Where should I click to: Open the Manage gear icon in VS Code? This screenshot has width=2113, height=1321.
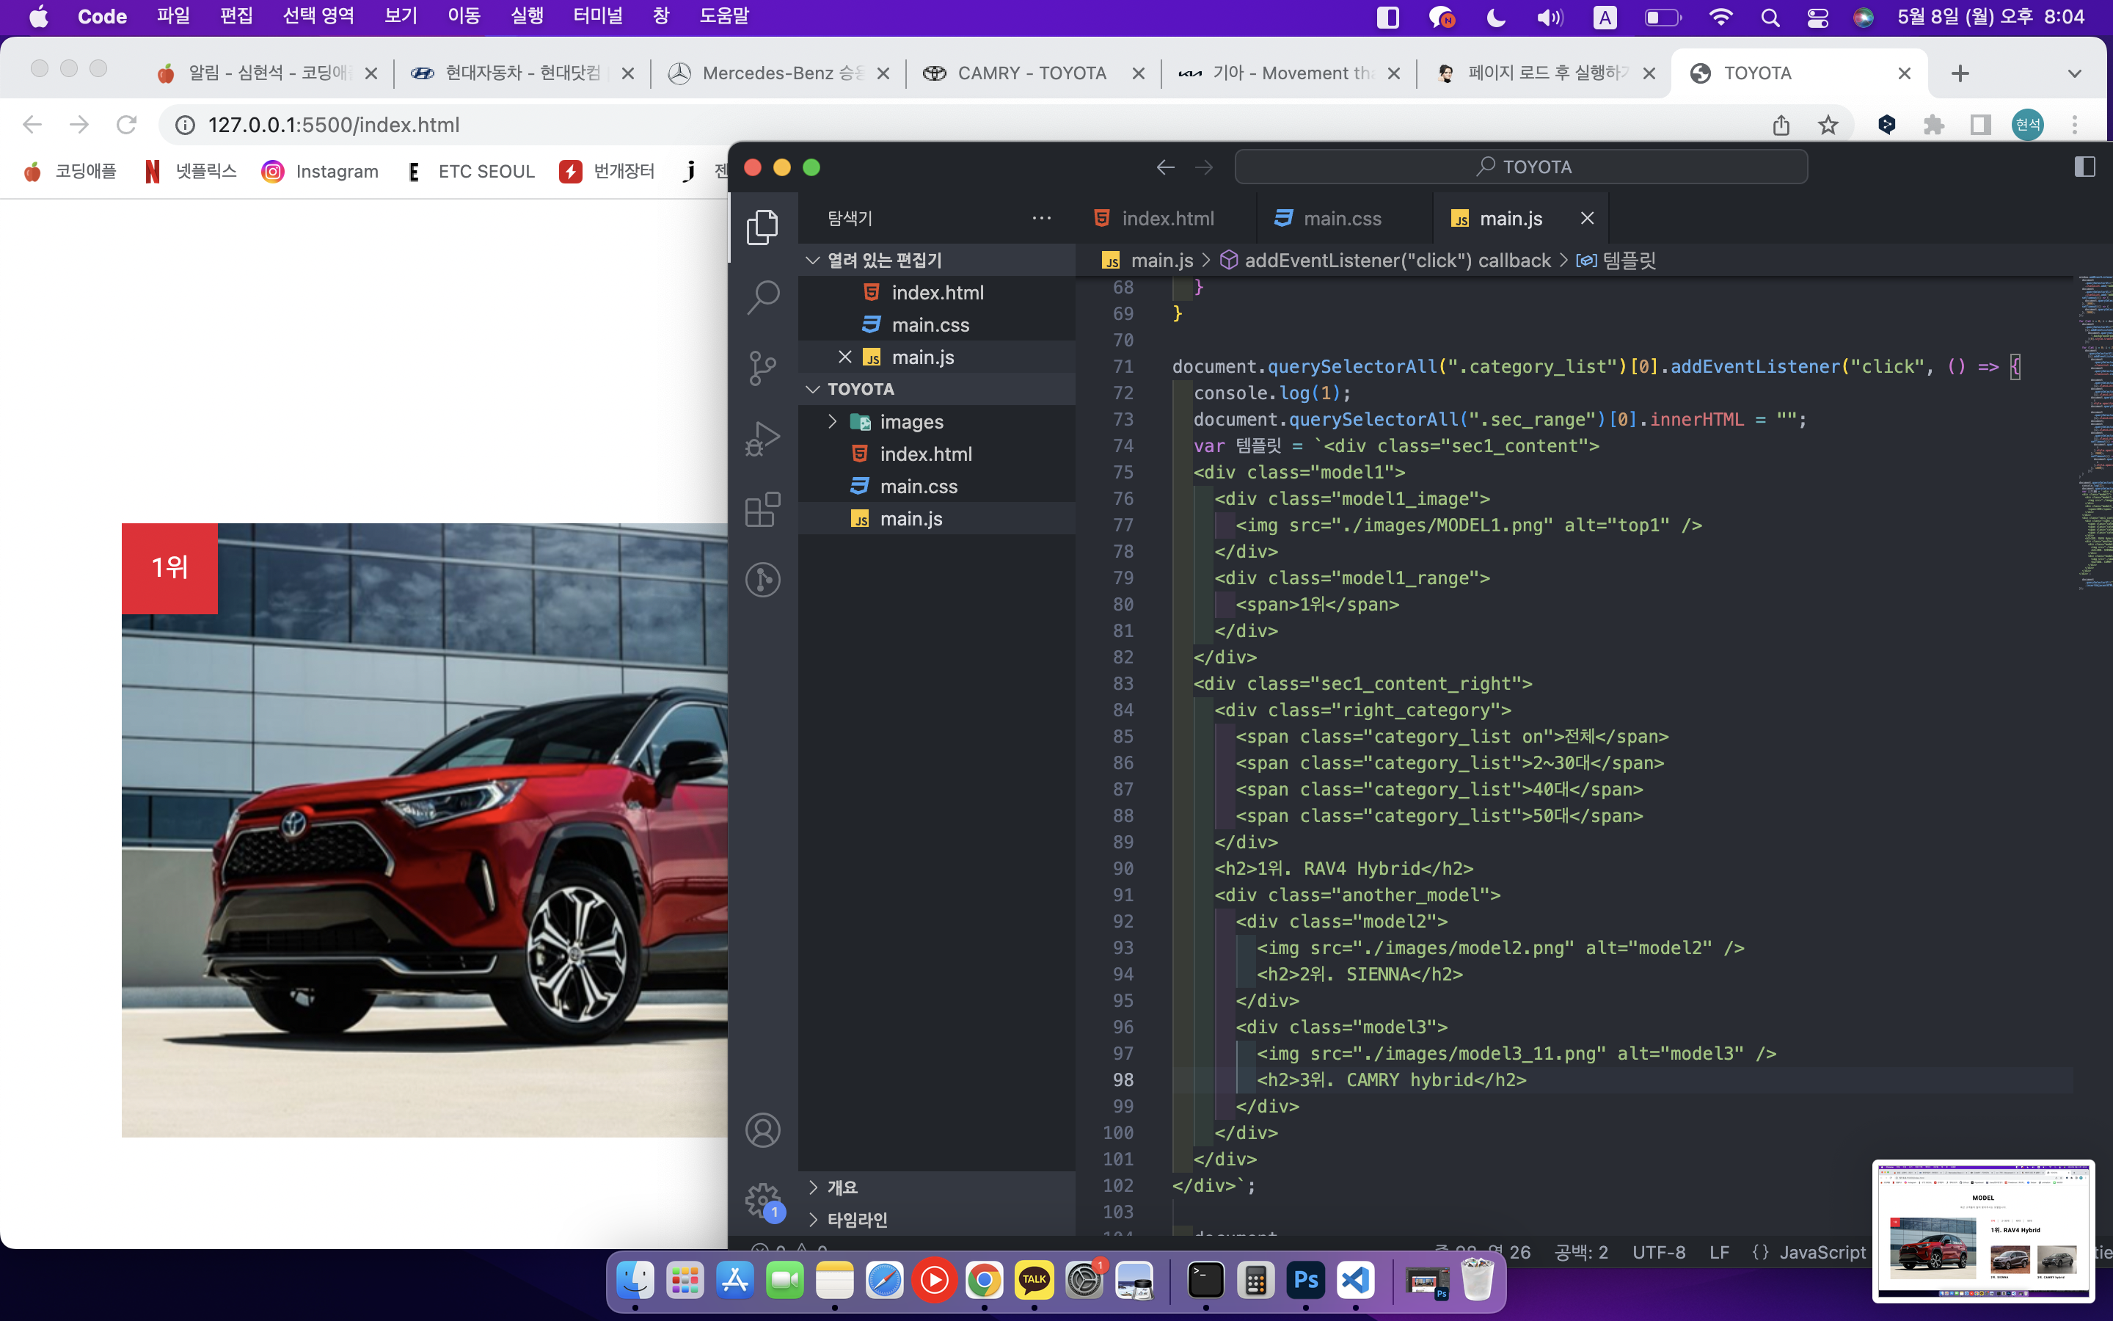(762, 1201)
